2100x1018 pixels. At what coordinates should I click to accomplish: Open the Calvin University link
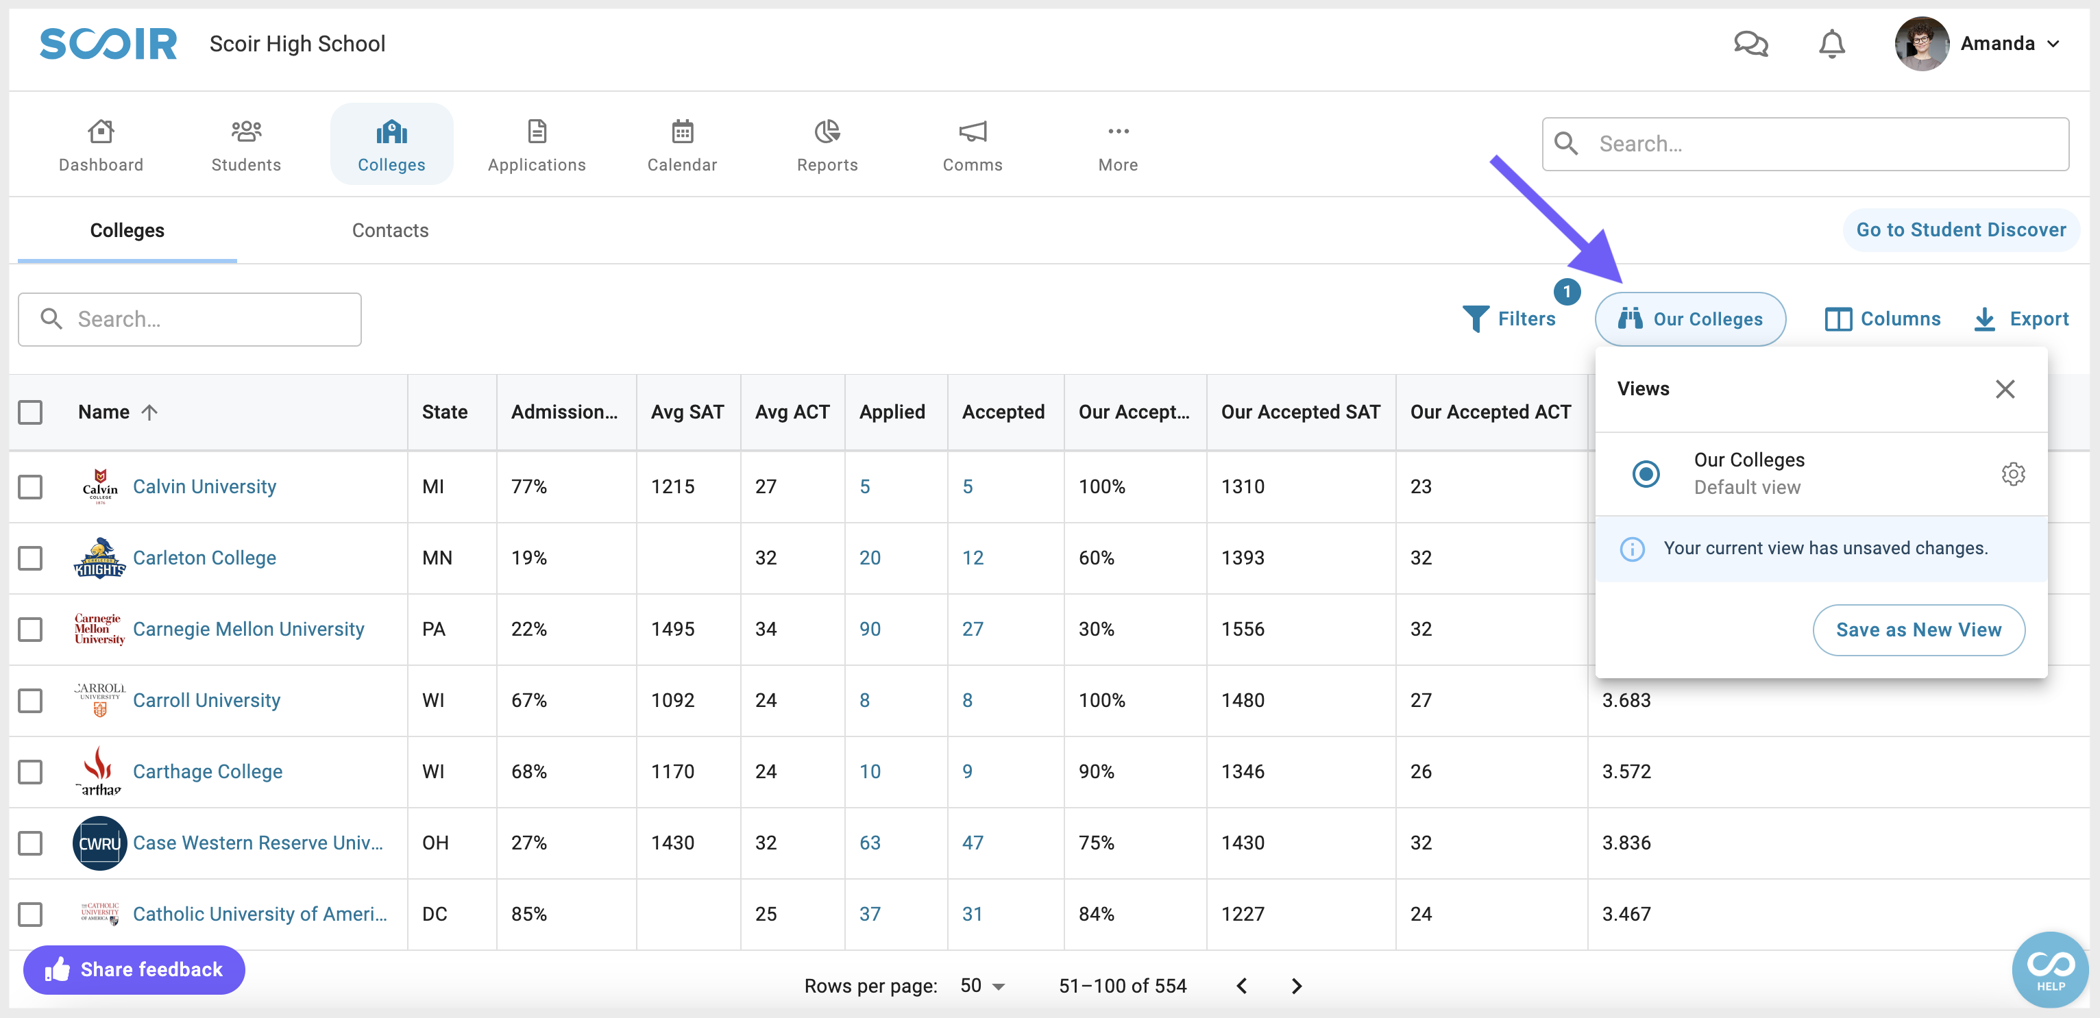click(x=204, y=486)
